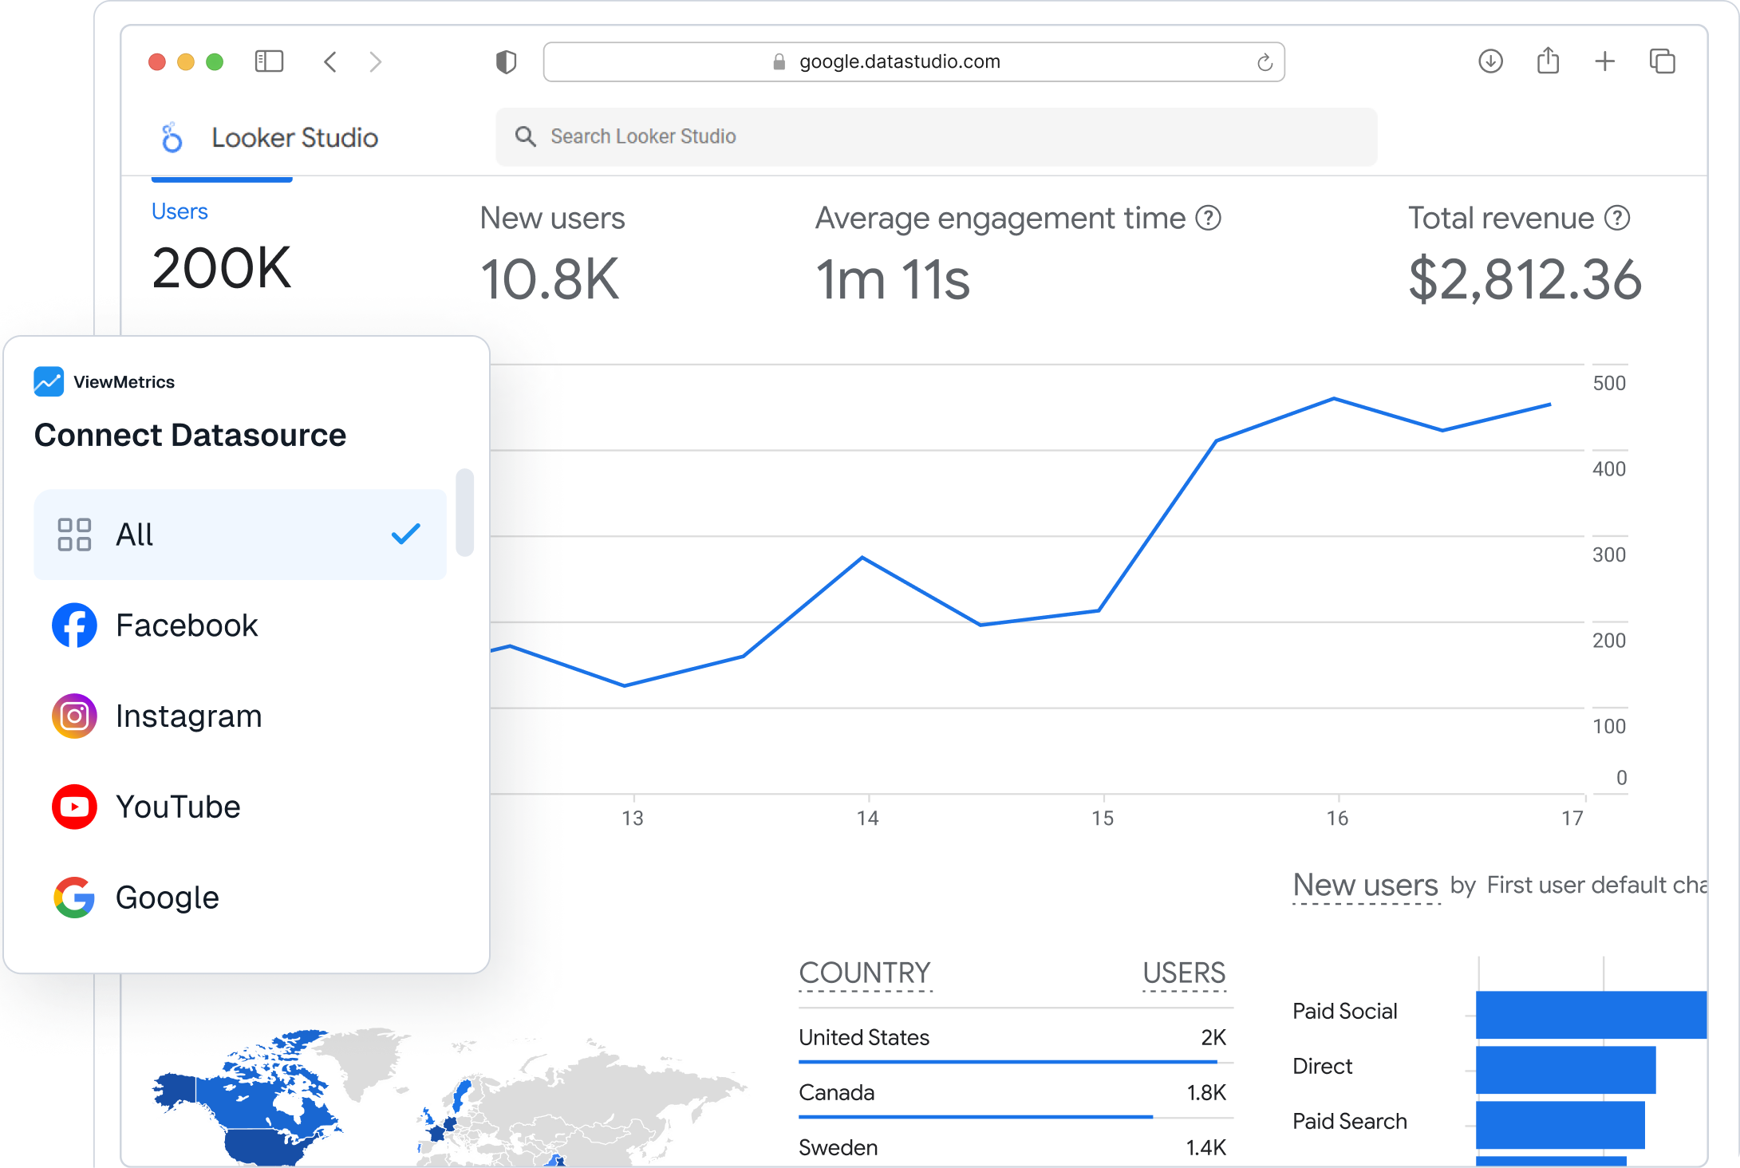Go back with browser back arrow
The height and width of the screenshot is (1168, 1740).
tap(330, 61)
